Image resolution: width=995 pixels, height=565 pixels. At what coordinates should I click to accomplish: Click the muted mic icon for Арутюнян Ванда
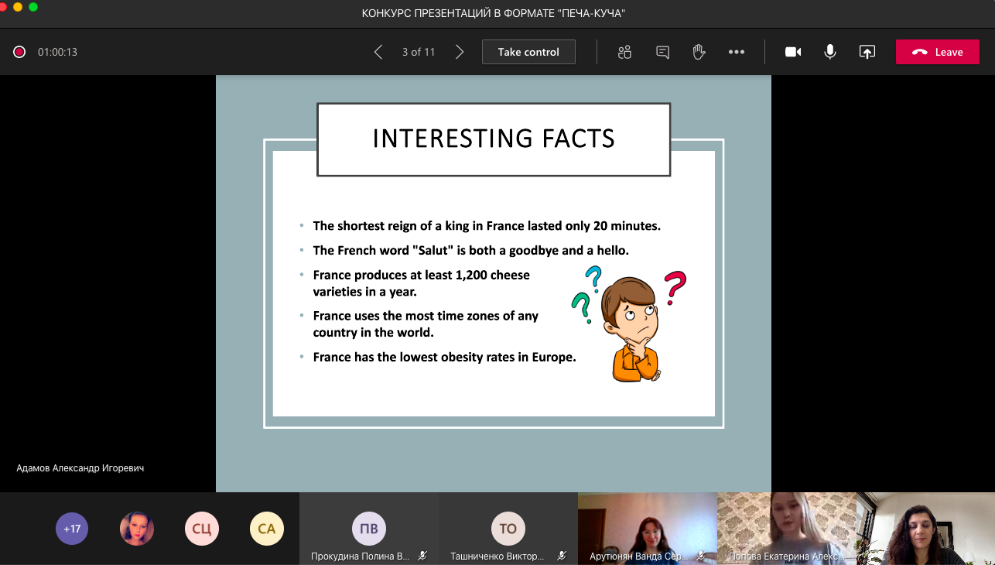700,556
